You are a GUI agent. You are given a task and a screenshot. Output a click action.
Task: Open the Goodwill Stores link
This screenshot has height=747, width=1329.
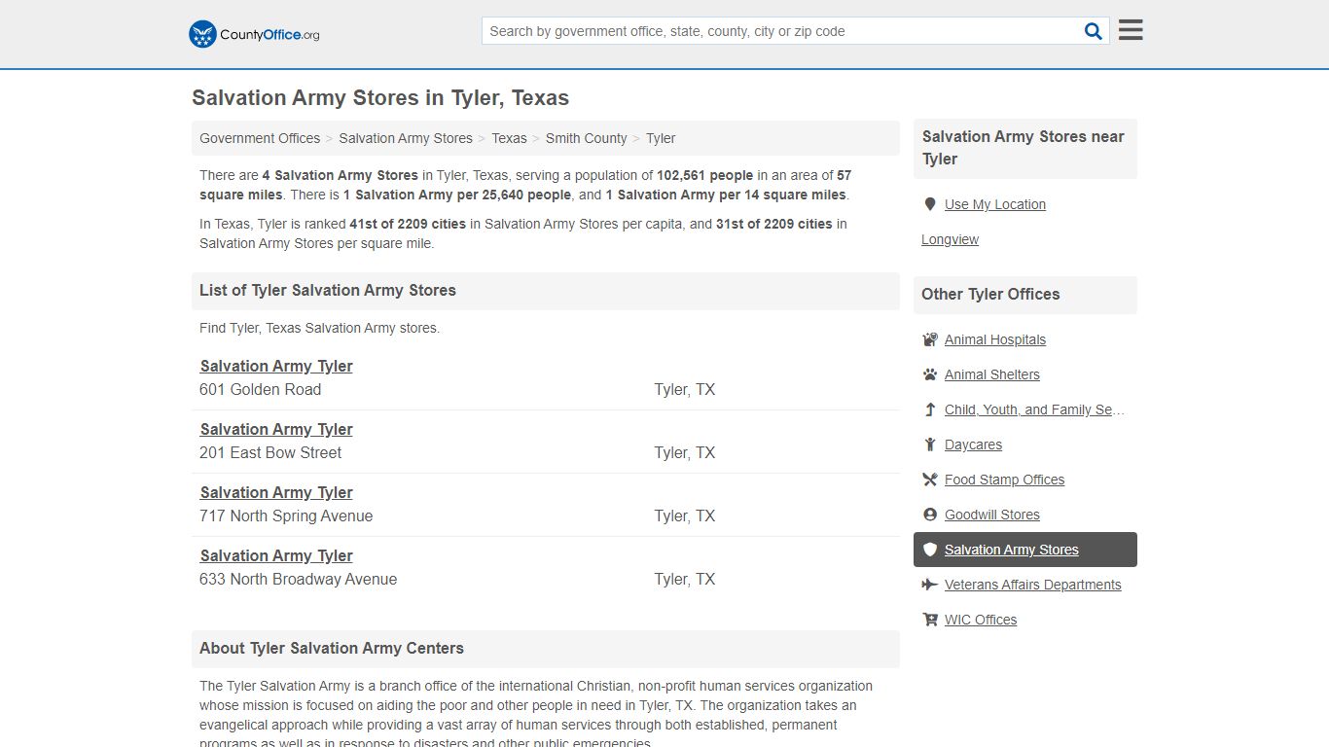(992, 515)
